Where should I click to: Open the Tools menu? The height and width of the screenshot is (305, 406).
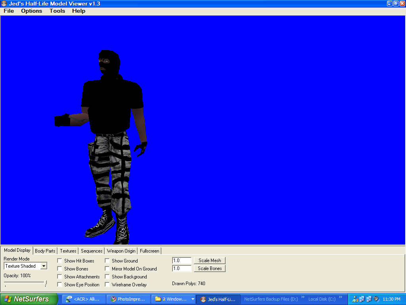click(x=57, y=11)
